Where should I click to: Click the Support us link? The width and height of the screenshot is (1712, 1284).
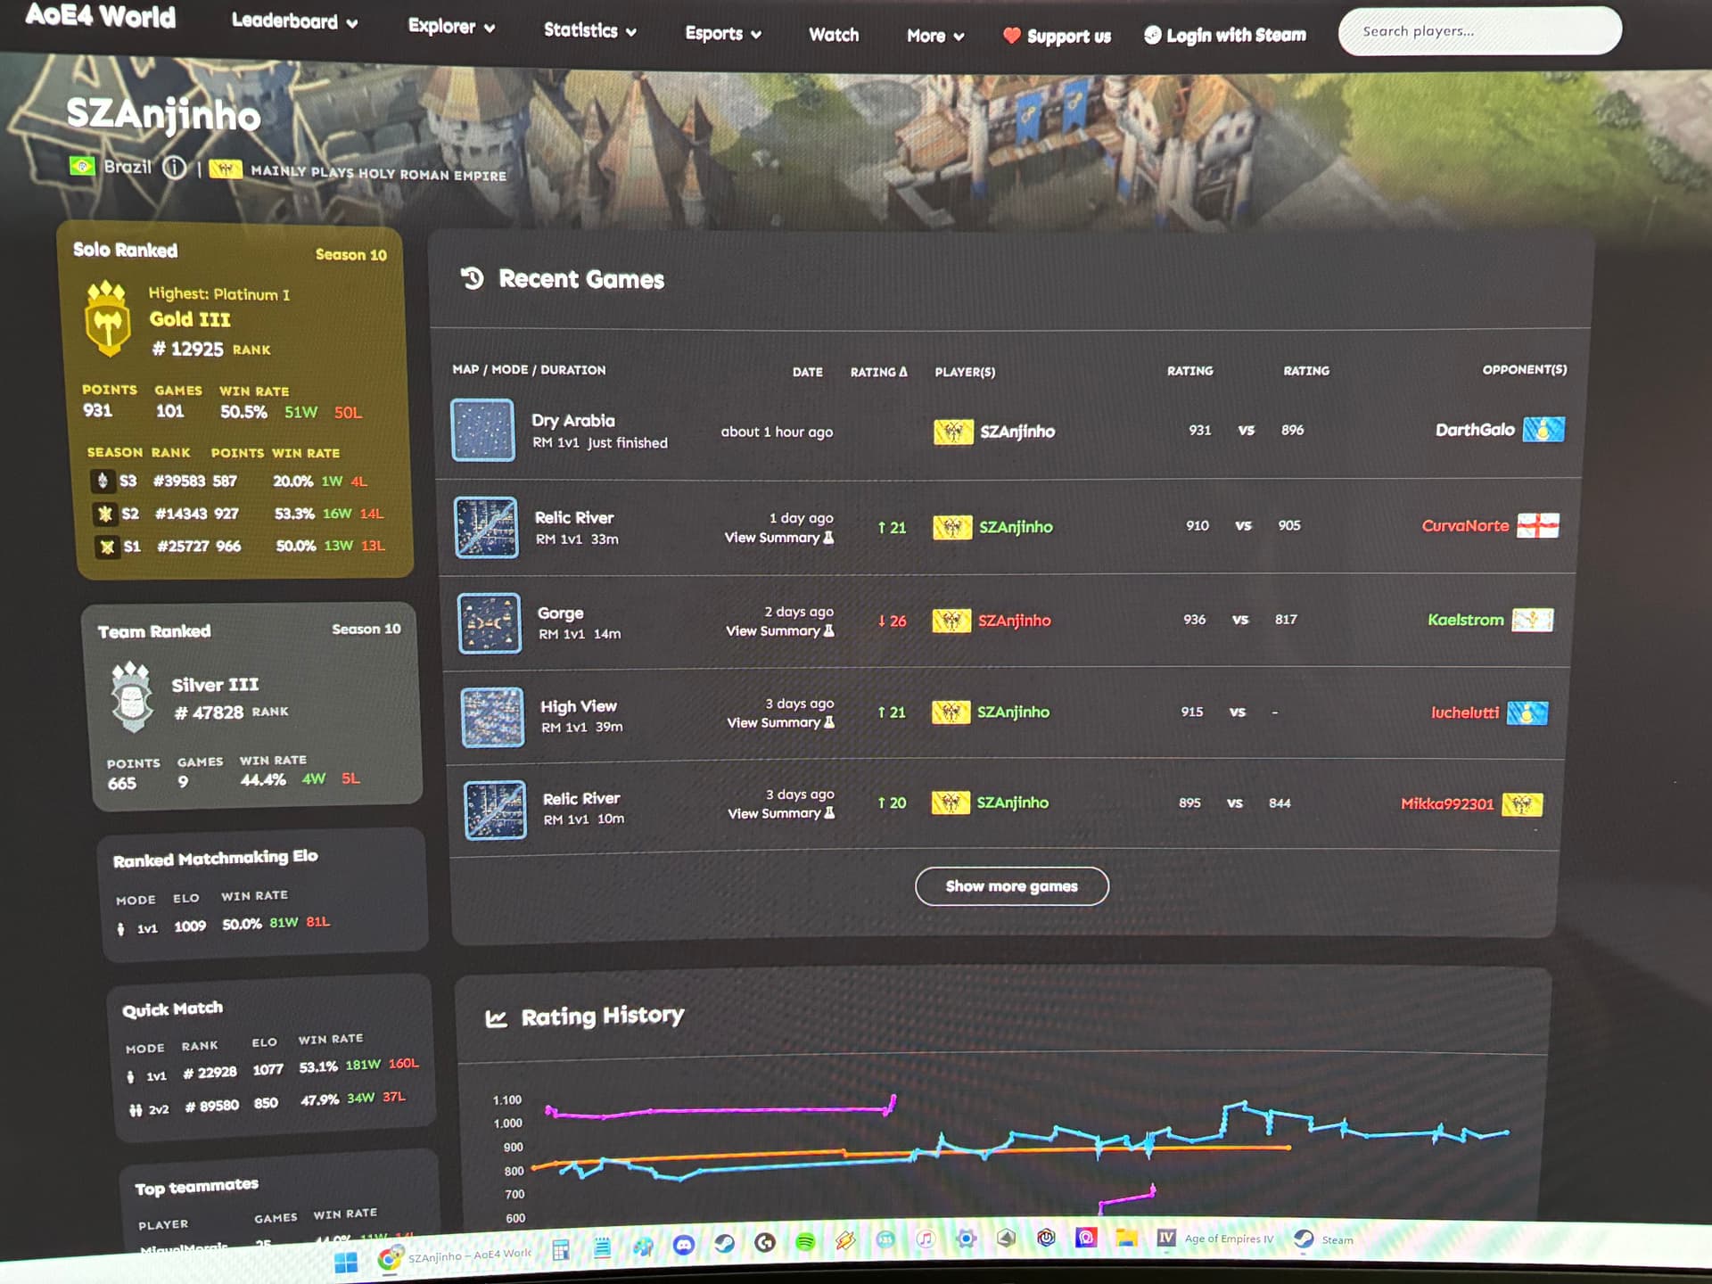pyautogui.click(x=1057, y=37)
